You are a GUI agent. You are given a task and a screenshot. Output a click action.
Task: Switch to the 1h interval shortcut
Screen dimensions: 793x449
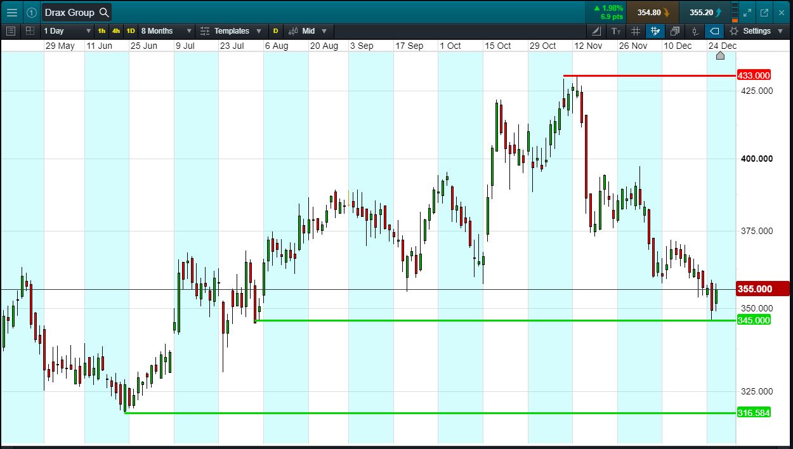coord(102,30)
